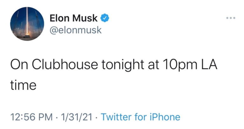Screen dimensions: 244x129
Task: Click the blue verified checkmark badge
Action: click(x=105, y=18)
